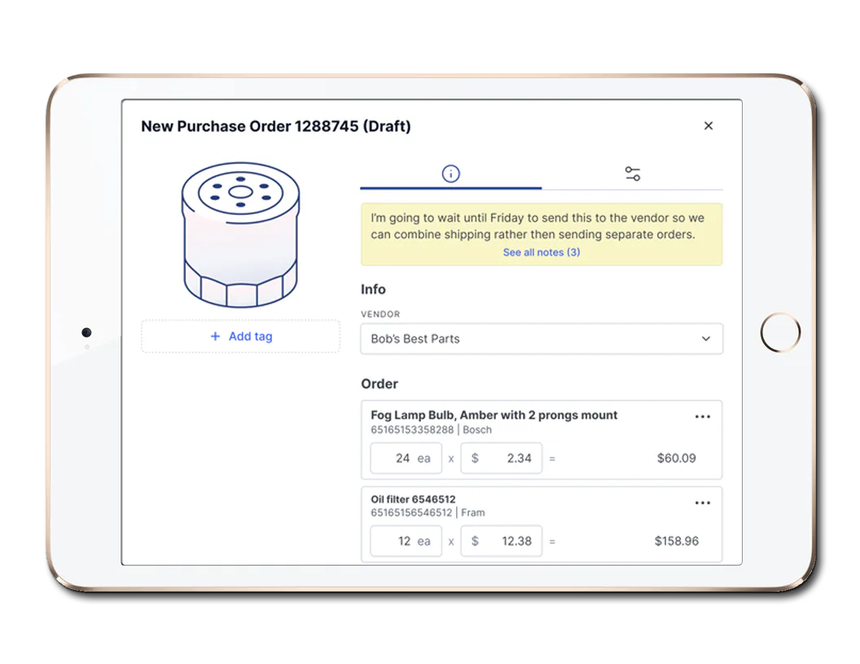Open See all notes (3) link
Image resolution: width=860 pixels, height=664 pixels.
click(x=542, y=252)
